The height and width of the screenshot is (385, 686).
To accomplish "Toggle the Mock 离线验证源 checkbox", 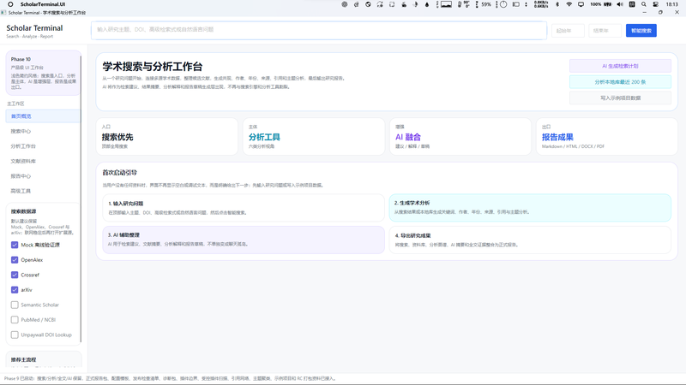I will click(x=15, y=245).
